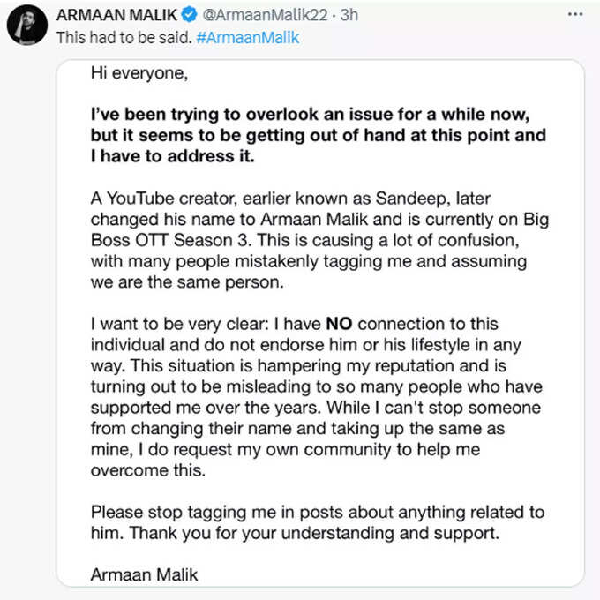The width and height of the screenshot is (600, 600).
Task: Click the "Hi everyone," greeting line
Action: tap(139, 73)
